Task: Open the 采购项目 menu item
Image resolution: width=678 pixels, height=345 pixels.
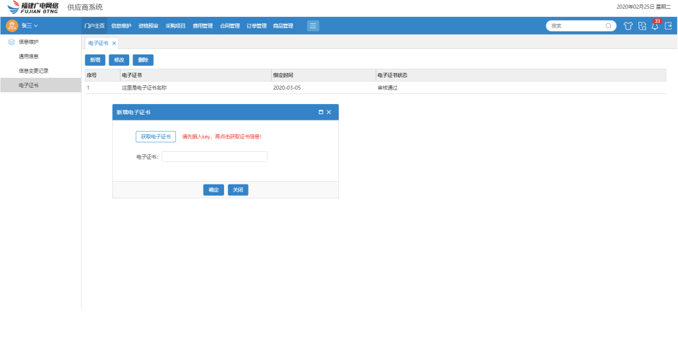Action: (176, 26)
